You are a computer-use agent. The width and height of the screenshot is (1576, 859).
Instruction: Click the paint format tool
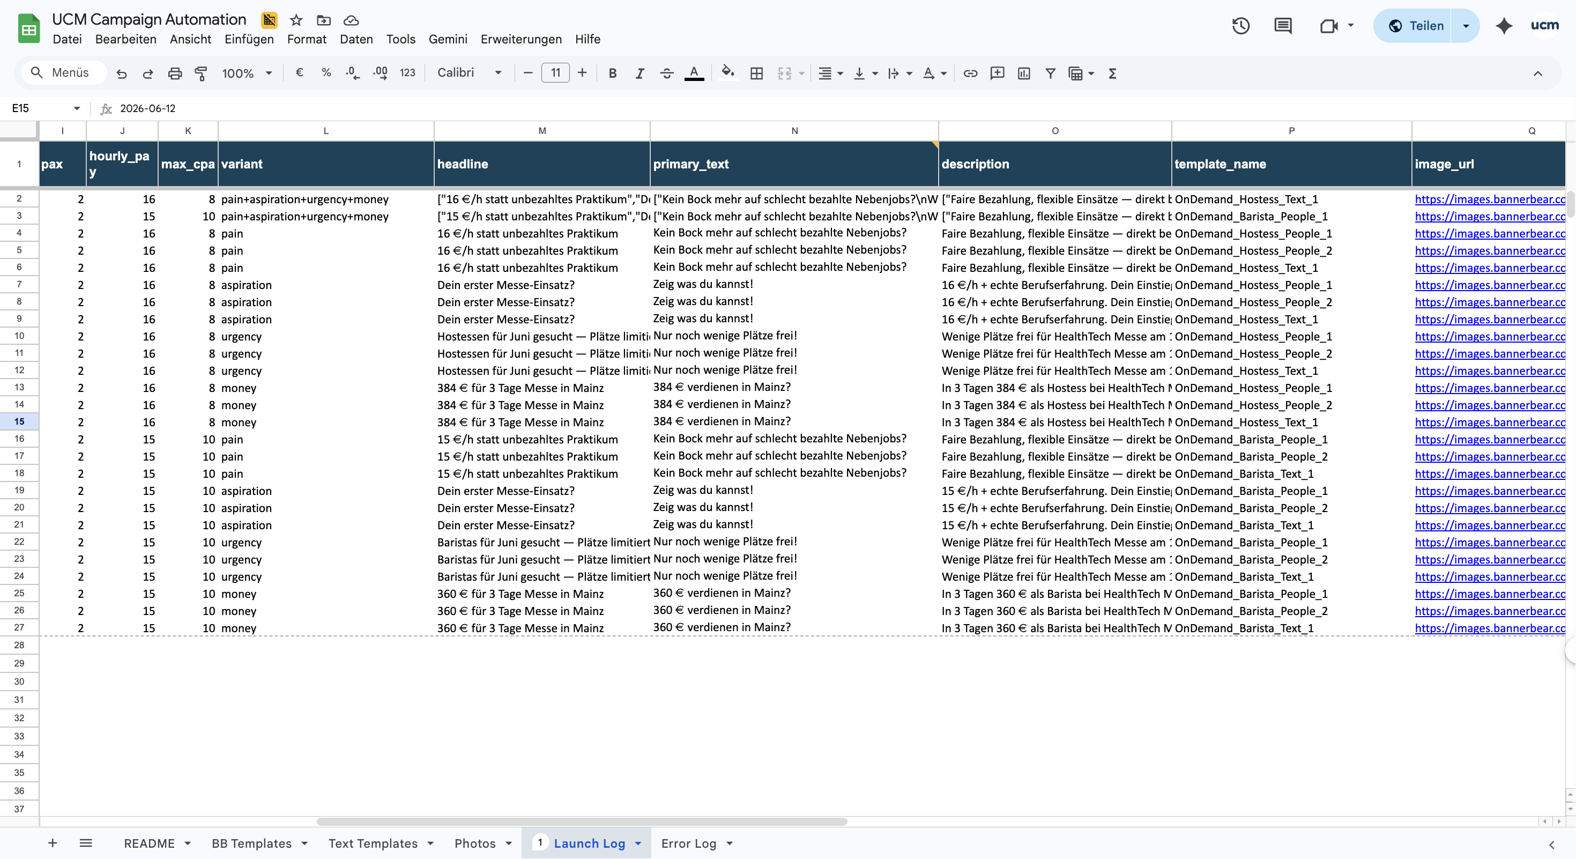tap(200, 73)
